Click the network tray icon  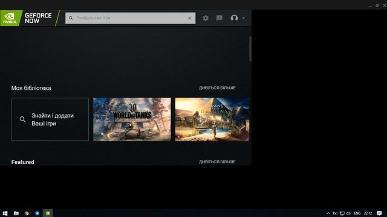[x=342, y=213]
